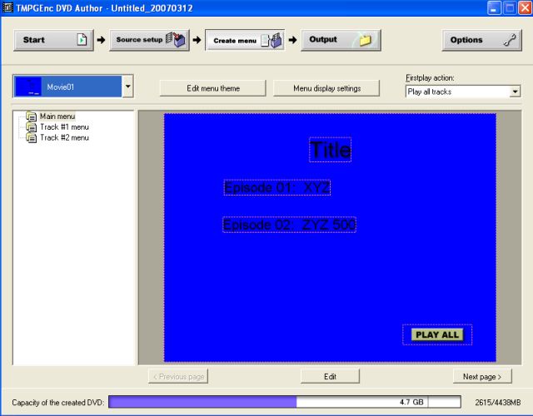Click the Firstplay action label
This screenshot has width=533, height=416.
click(x=430, y=77)
